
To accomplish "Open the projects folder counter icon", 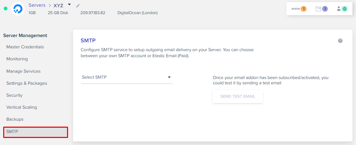I will [x=321, y=9].
